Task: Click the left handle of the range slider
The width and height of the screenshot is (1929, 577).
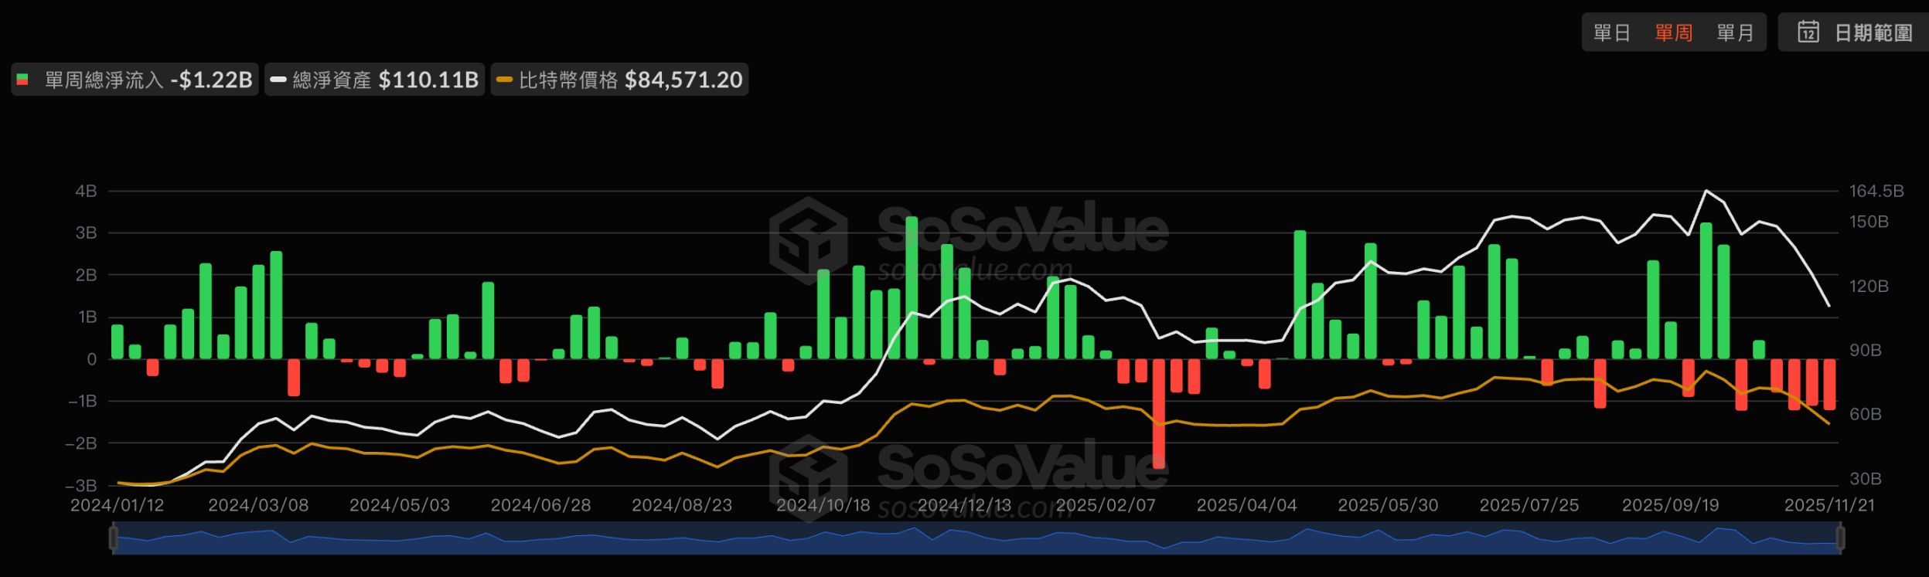Action: coord(114,538)
